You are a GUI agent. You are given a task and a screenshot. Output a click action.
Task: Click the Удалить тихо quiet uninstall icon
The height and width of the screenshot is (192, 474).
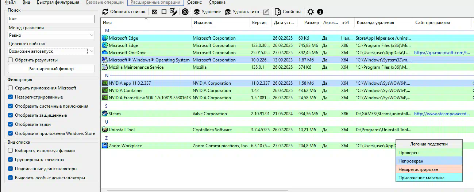(228, 12)
